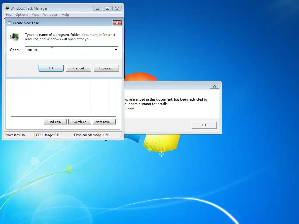Open the Help menu in Task Manager
Screen dimensions: 299x224
[65, 15]
